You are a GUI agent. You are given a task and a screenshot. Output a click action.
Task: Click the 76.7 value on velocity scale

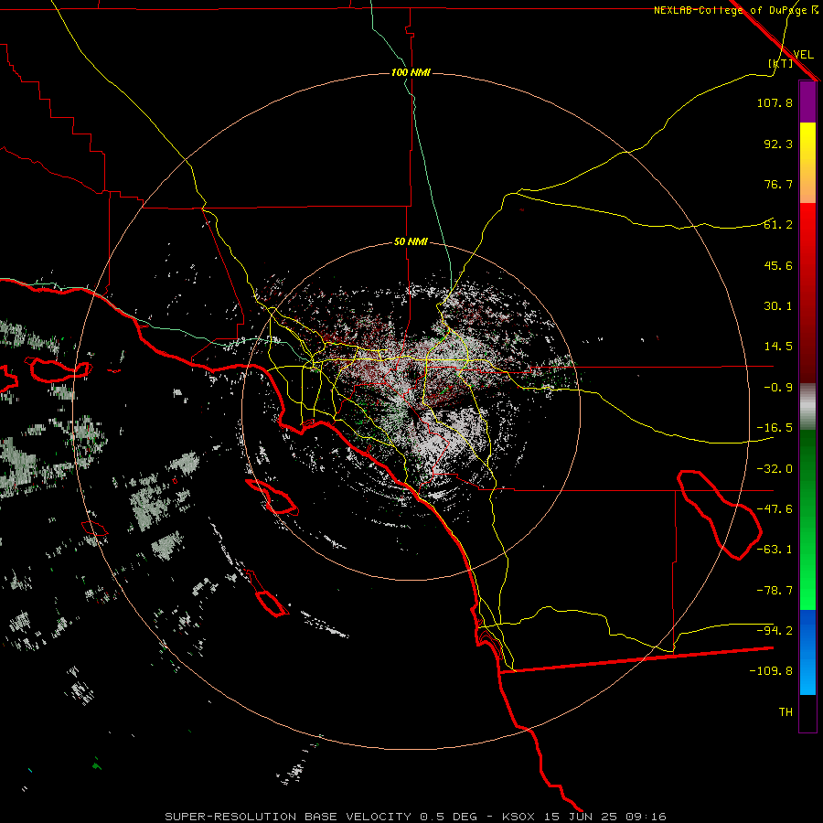(778, 184)
